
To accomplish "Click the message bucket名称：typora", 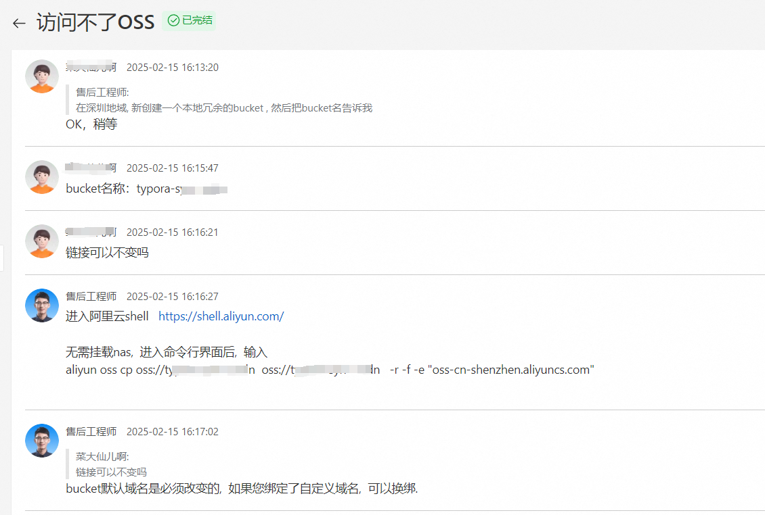I will tap(146, 189).
